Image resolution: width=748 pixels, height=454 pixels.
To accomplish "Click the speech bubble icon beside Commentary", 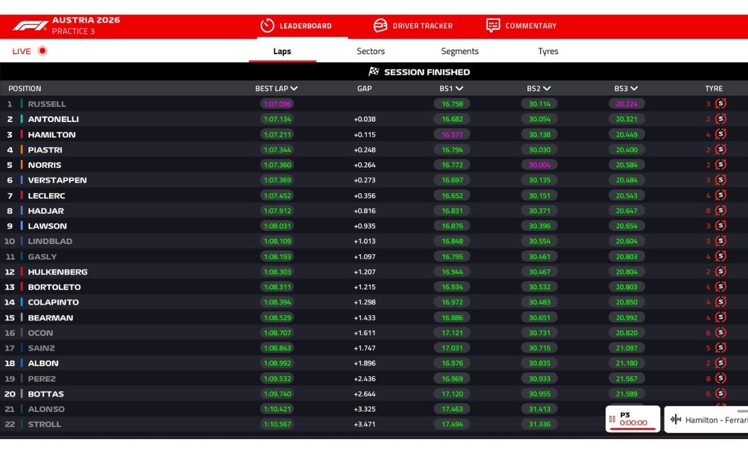I will (493, 26).
